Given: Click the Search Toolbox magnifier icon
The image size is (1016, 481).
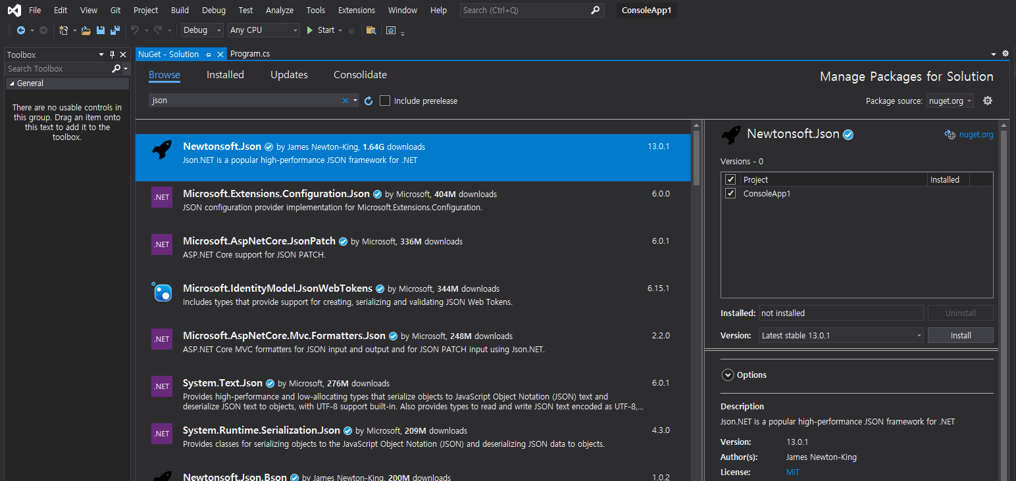Looking at the screenshot, I should (116, 68).
